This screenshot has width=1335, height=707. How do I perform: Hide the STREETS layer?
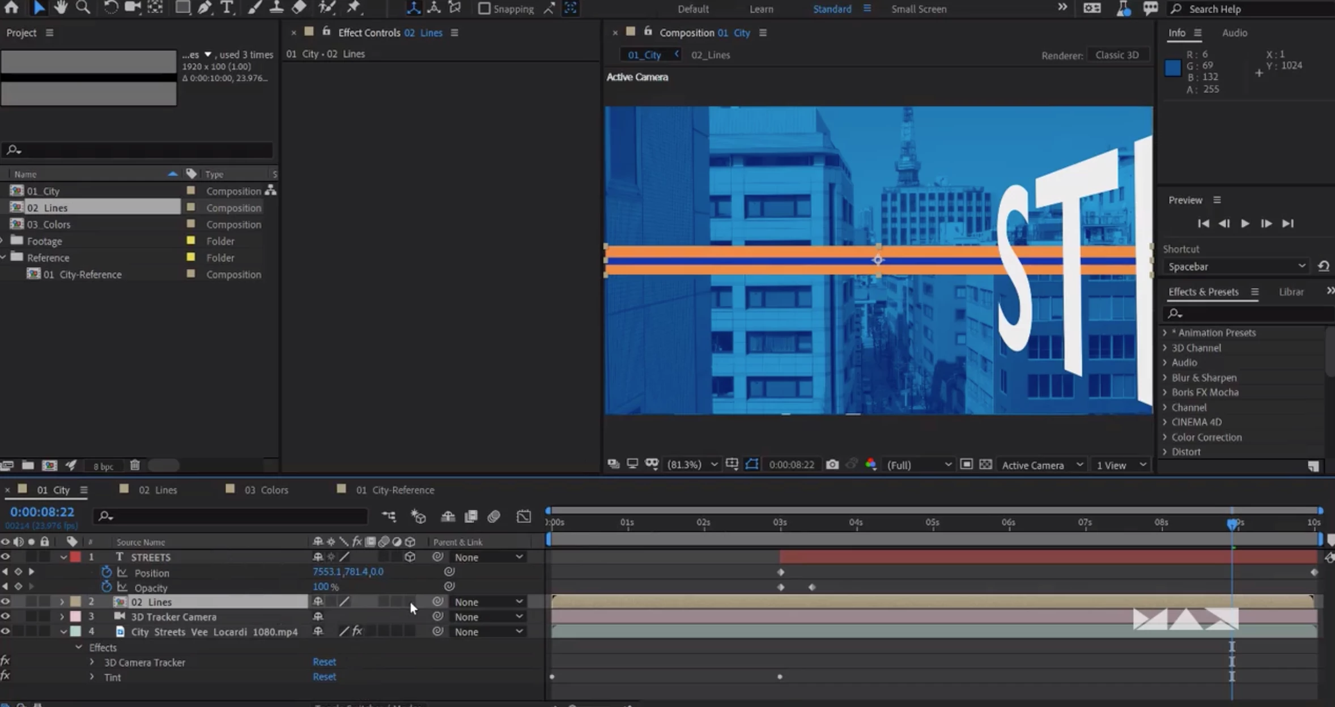pyautogui.click(x=6, y=557)
